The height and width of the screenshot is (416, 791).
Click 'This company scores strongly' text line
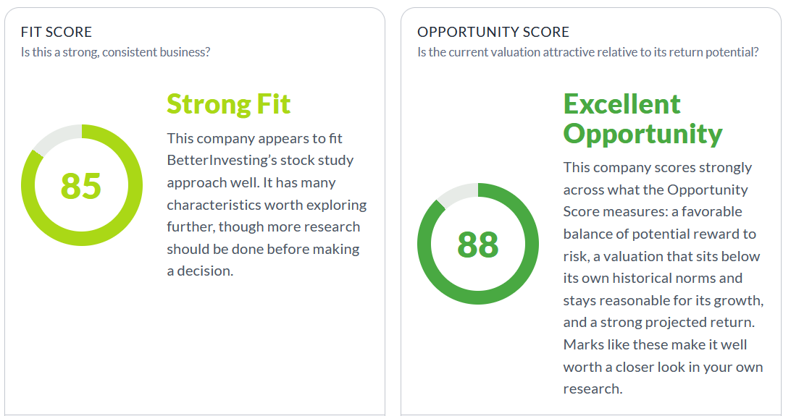(657, 167)
